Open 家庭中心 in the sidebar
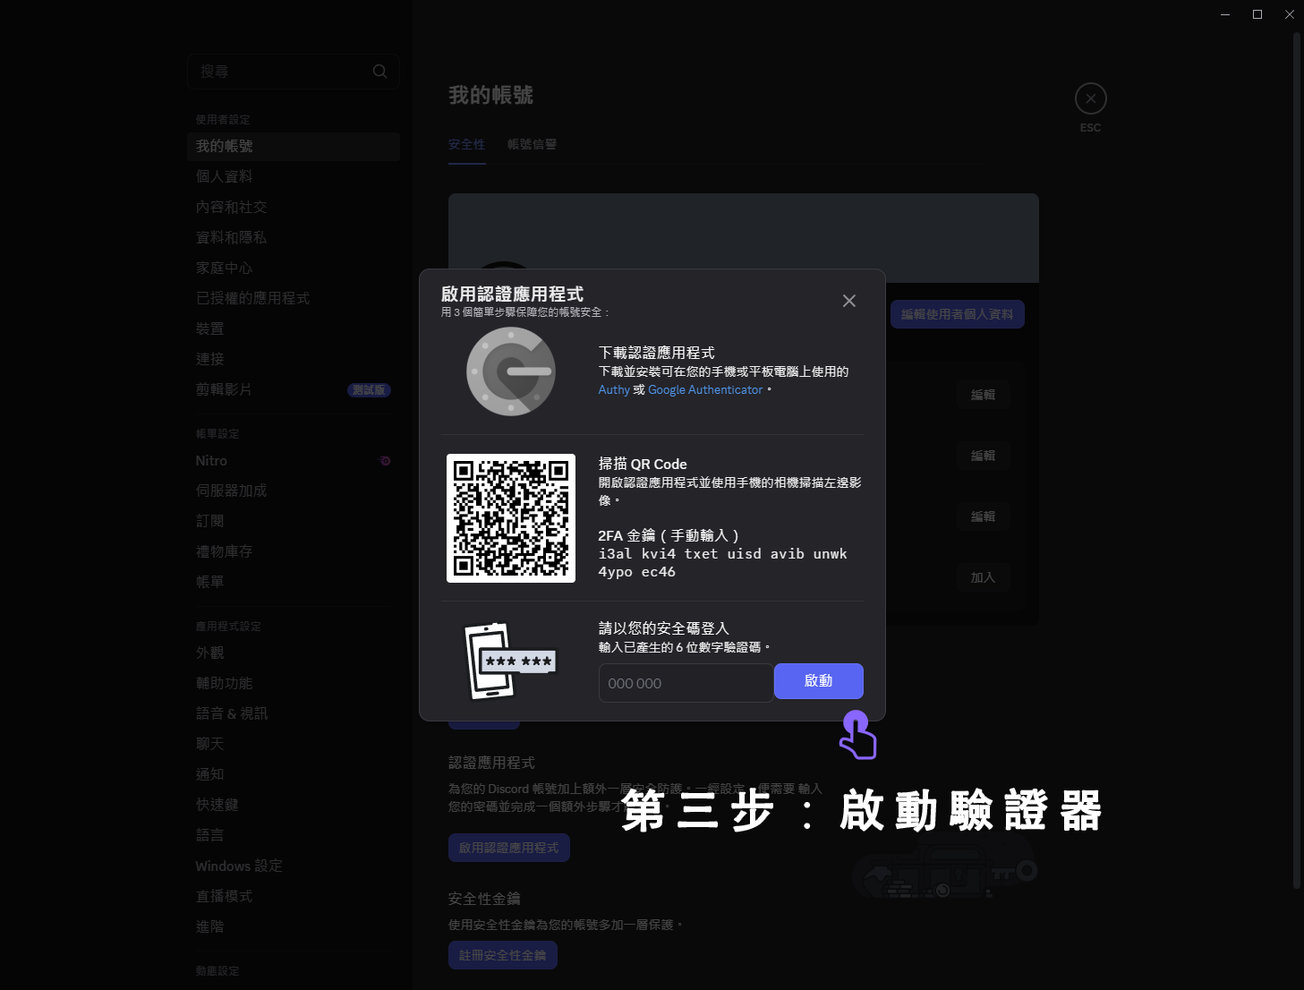Viewport: 1304px width, 990px height. click(x=294, y=268)
